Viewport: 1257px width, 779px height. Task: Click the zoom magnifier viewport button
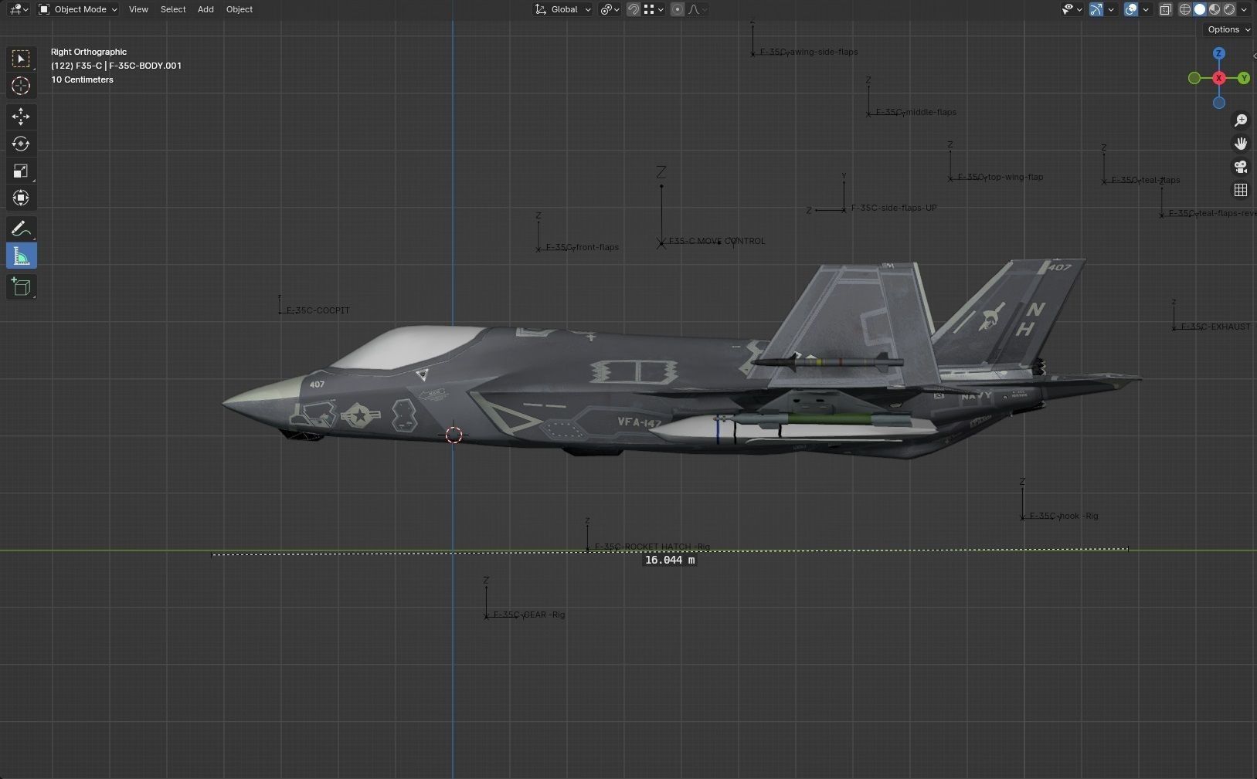click(x=1241, y=120)
